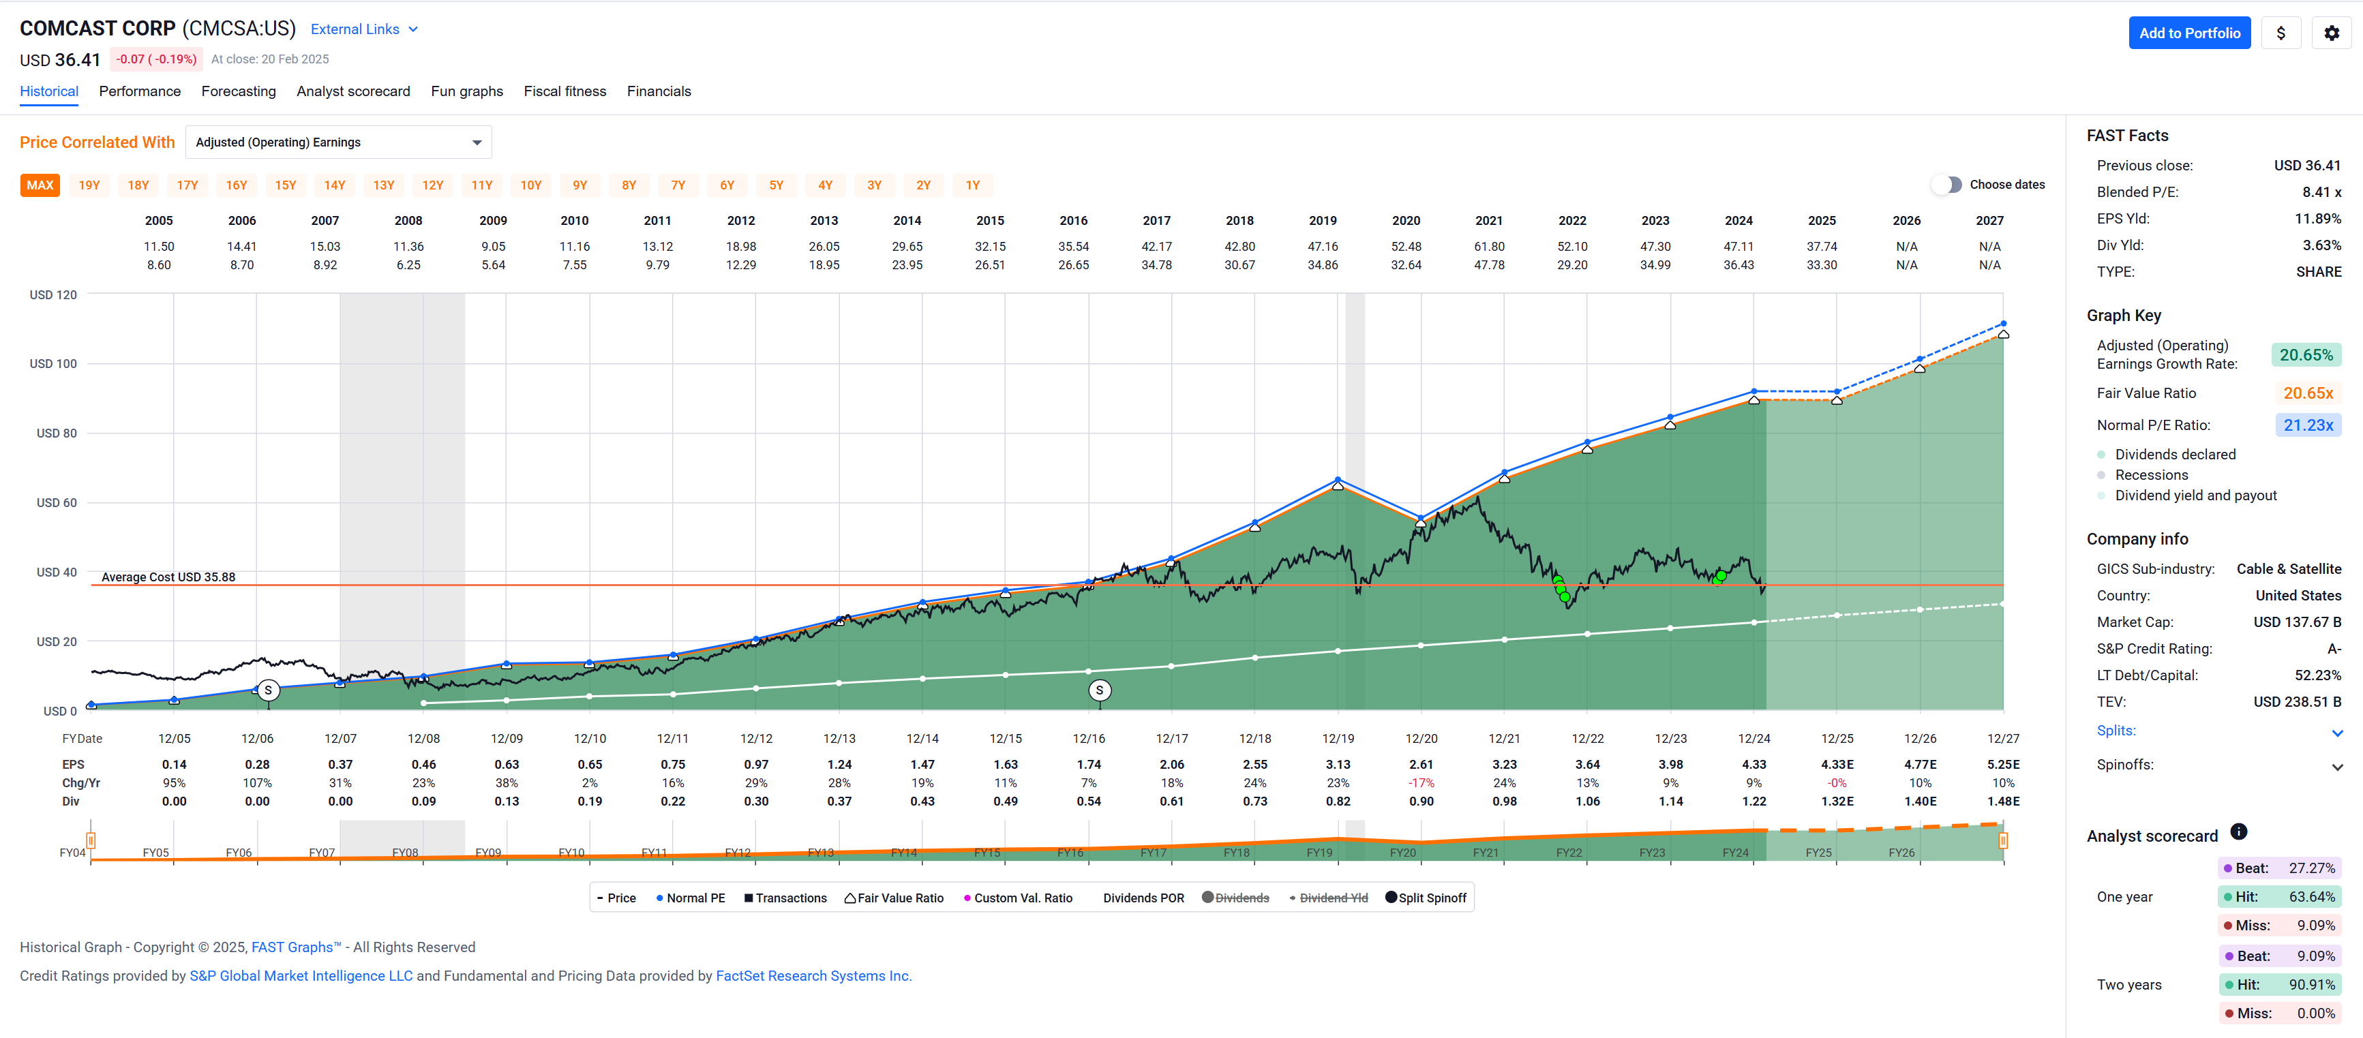Select the MAX time range
2363x1038 pixels.
point(40,185)
